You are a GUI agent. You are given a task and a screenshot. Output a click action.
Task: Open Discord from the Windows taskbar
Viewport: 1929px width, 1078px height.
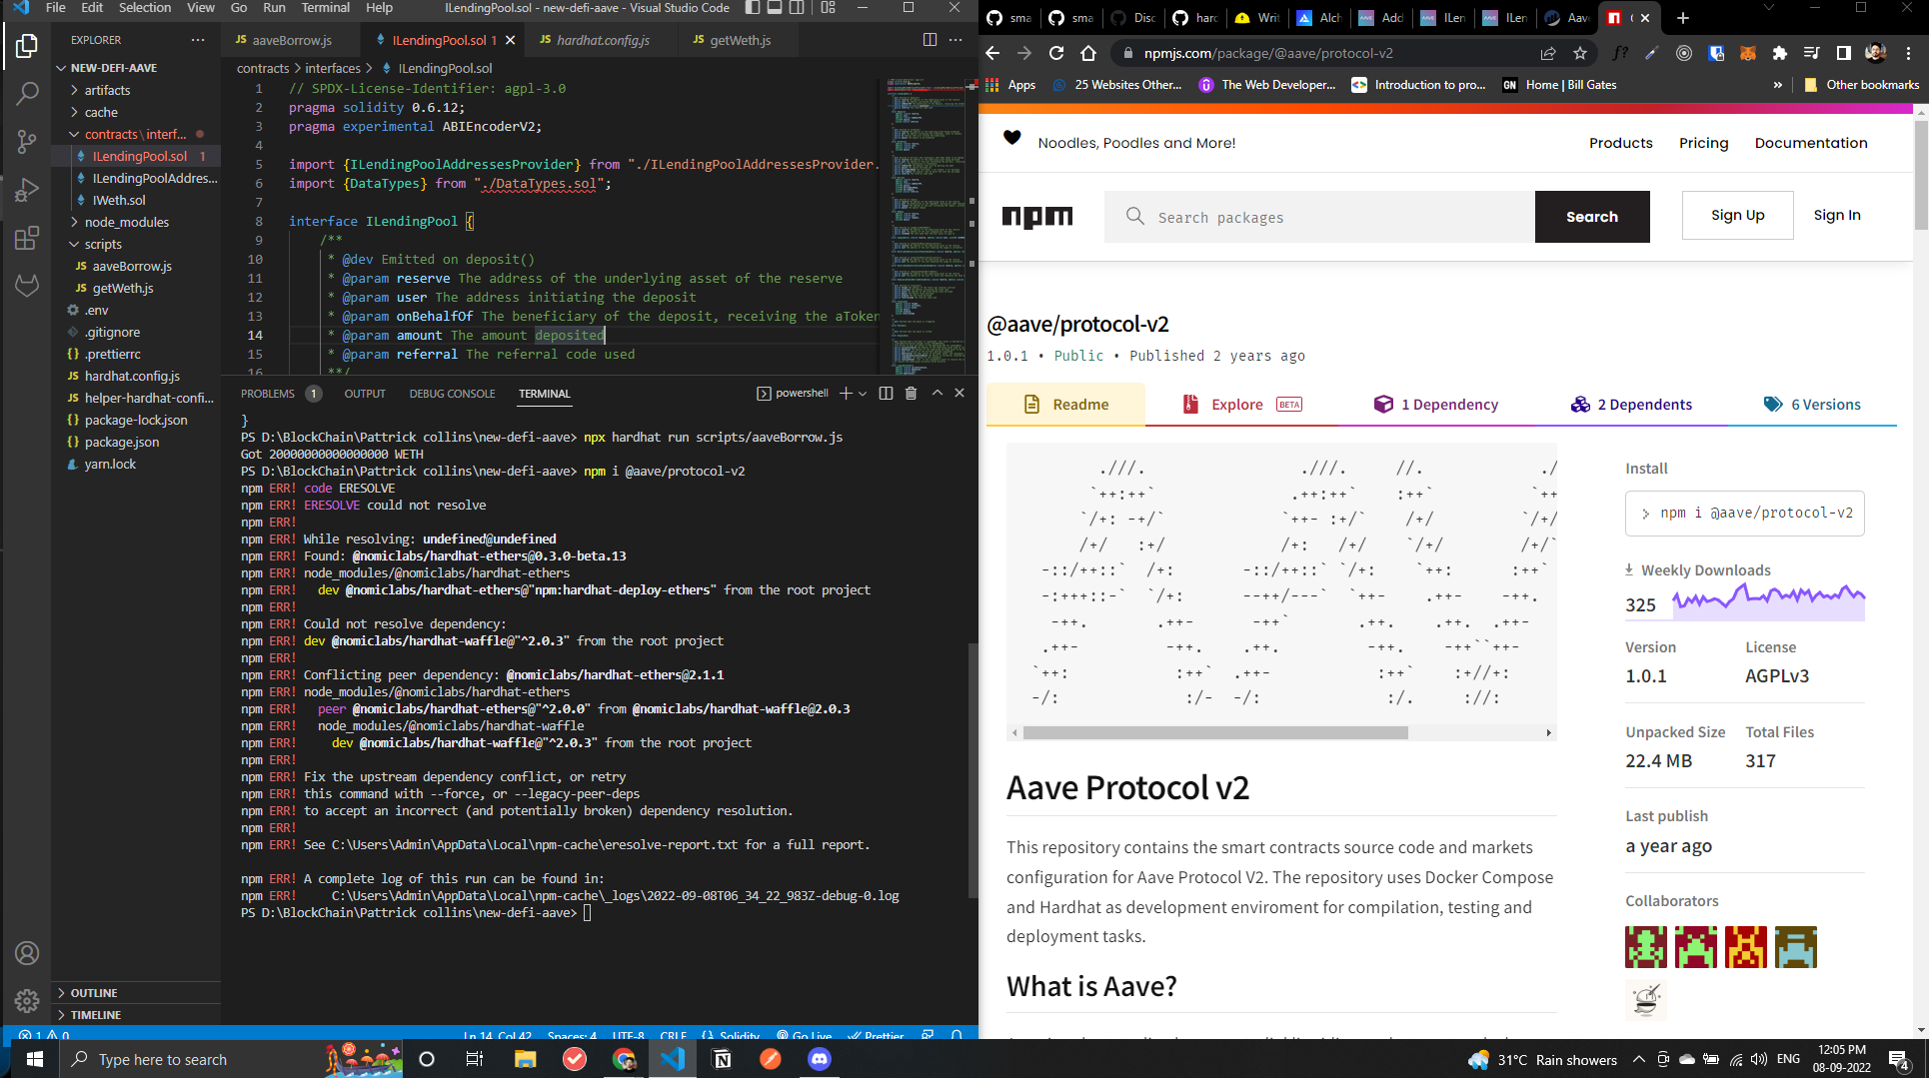click(820, 1059)
